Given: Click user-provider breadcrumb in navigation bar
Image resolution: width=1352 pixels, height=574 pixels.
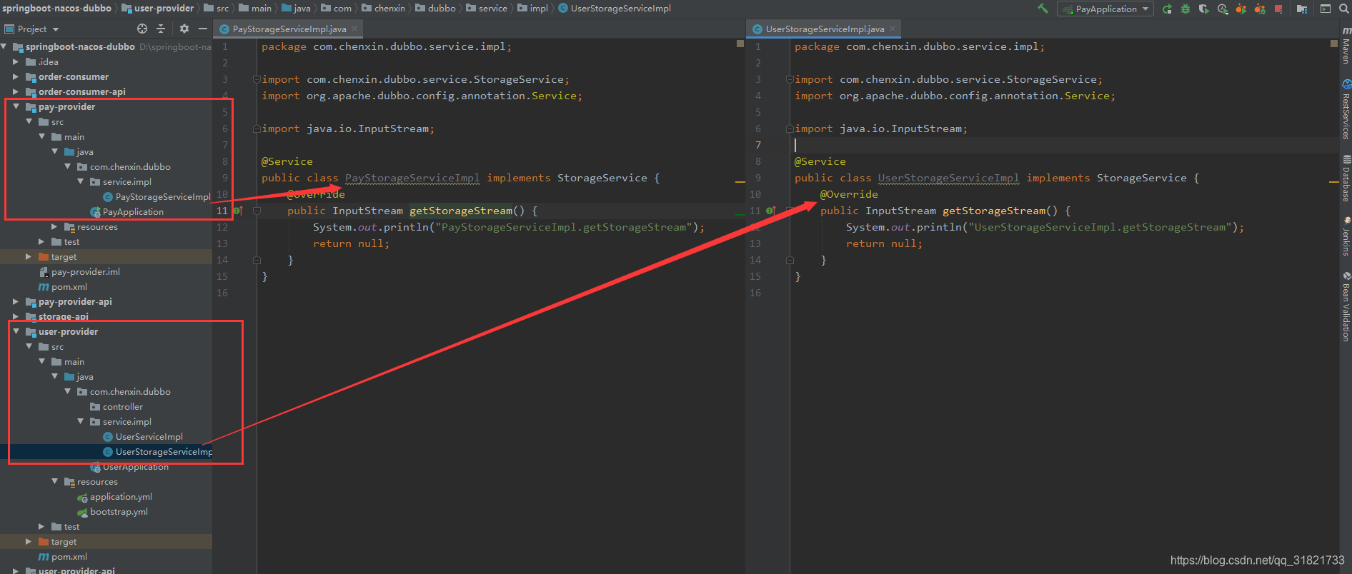Looking at the screenshot, I should (x=158, y=8).
